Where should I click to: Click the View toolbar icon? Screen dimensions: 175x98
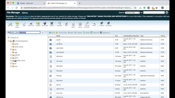coord(94,24)
